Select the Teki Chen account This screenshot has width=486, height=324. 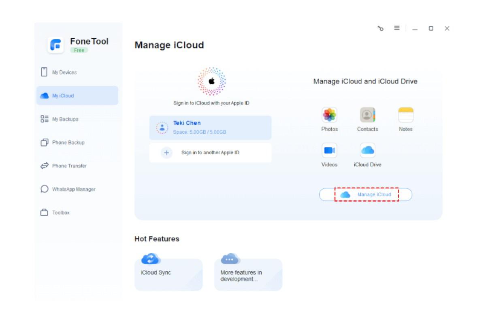(x=210, y=128)
